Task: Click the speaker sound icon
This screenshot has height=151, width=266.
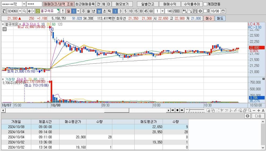Action: tap(30, 11)
